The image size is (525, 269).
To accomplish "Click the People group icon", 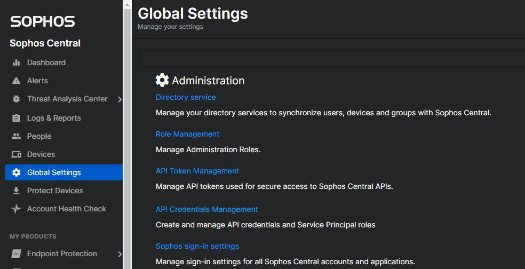I will coord(16,136).
